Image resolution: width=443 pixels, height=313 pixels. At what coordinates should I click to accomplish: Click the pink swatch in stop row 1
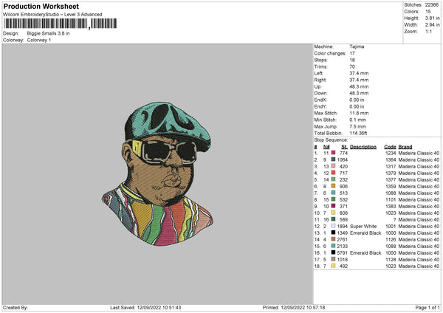(x=334, y=153)
